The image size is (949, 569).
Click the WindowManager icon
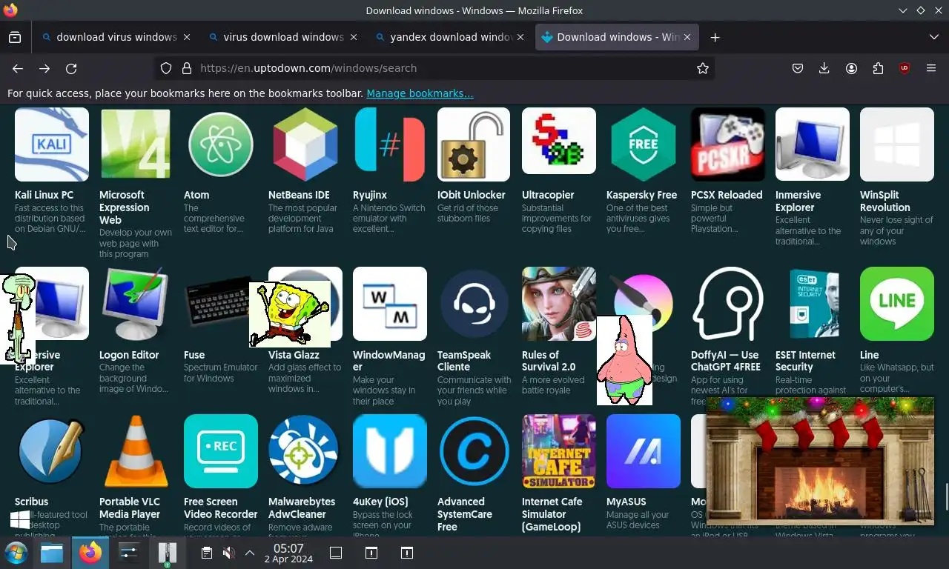[x=390, y=304]
